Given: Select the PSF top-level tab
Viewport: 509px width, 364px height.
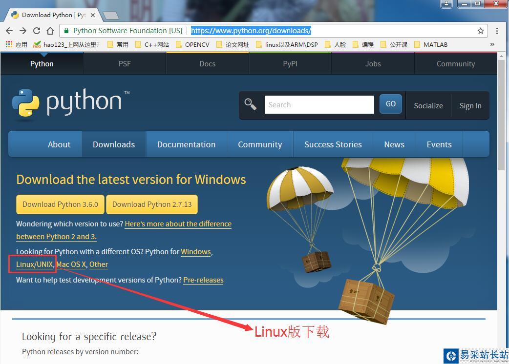Looking at the screenshot, I should pos(125,64).
